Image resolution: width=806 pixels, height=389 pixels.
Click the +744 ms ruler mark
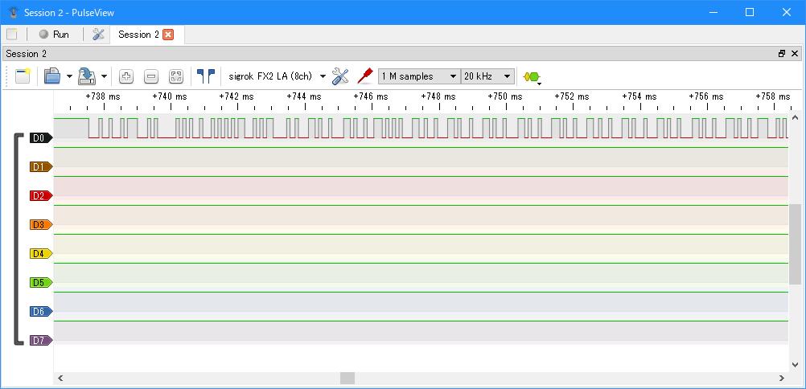[x=304, y=96]
